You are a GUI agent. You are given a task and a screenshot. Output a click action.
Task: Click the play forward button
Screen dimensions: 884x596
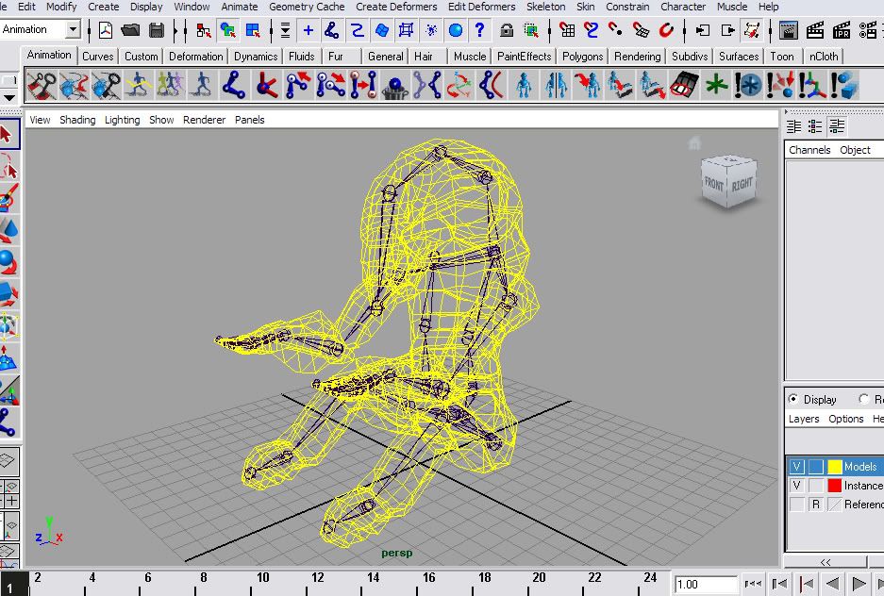tap(859, 585)
